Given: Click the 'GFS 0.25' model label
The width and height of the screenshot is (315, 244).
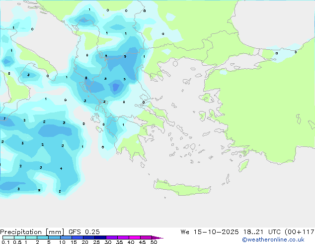Looking at the screenshot, I should (x=84, y=232).
